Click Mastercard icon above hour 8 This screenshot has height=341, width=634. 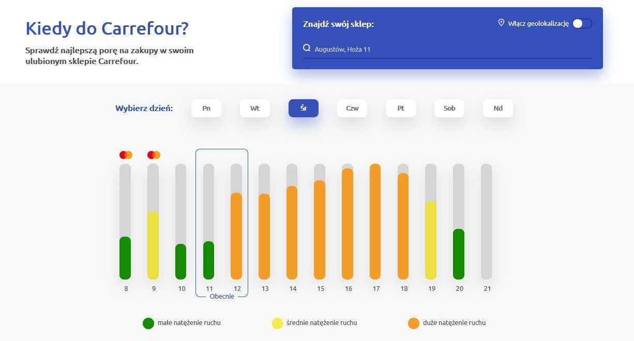tap(126, 155)
